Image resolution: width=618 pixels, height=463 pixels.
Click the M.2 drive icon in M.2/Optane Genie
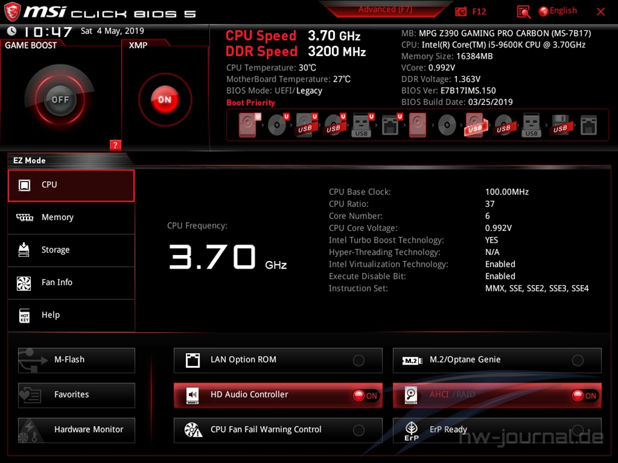click(x=412, y=361)
